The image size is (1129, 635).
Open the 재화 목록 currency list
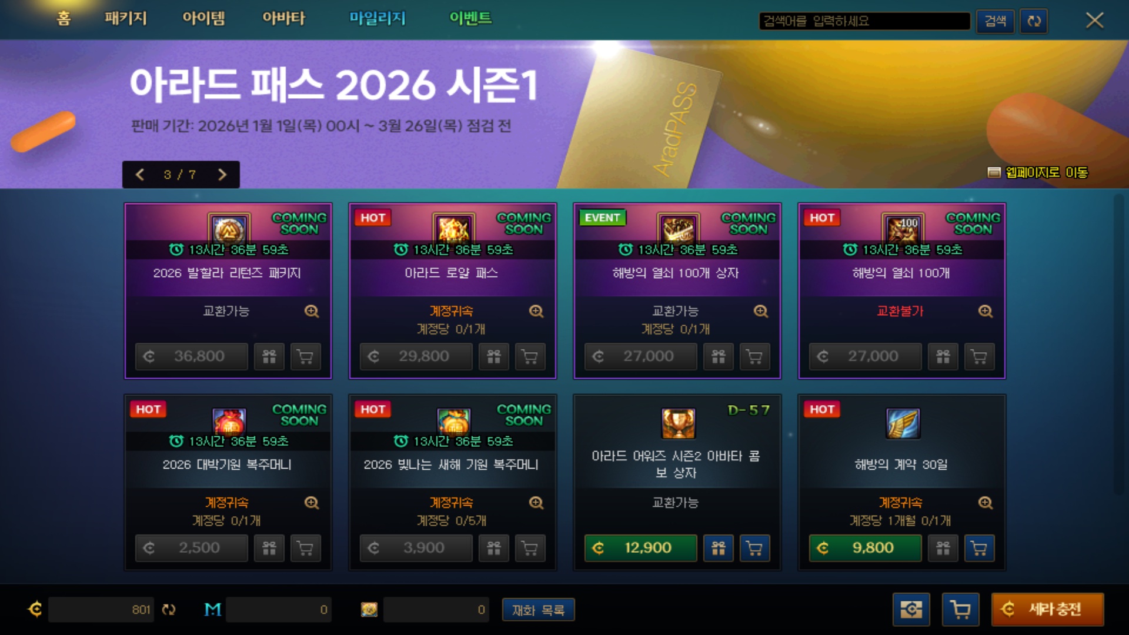[x=538, y=610]
